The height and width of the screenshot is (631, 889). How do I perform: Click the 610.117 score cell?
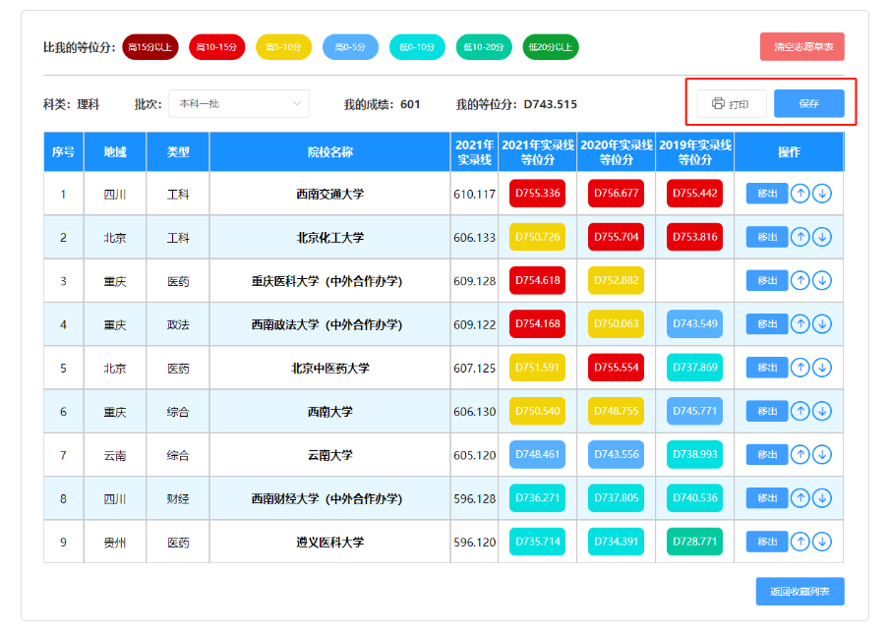pyautogui.click(x=475, y=195)
